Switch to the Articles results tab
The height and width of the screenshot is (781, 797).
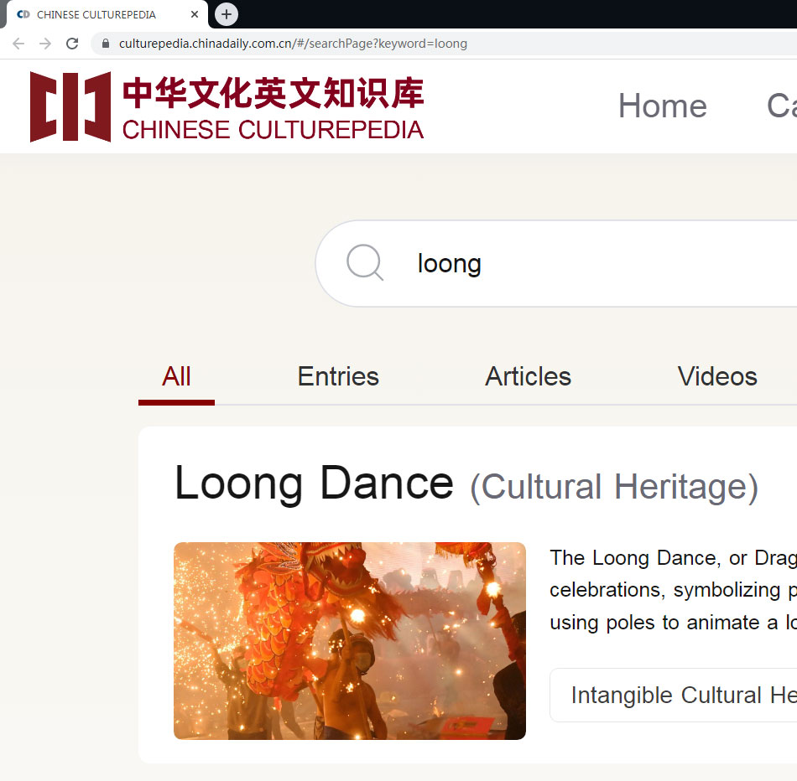click(x=528, y=376)
